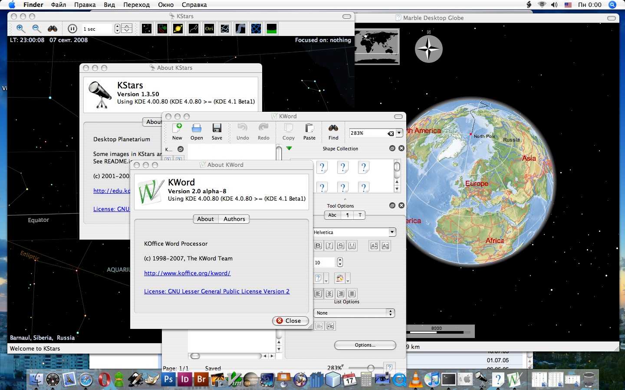Open the List Options 'None' dropdown

[354, 313]
